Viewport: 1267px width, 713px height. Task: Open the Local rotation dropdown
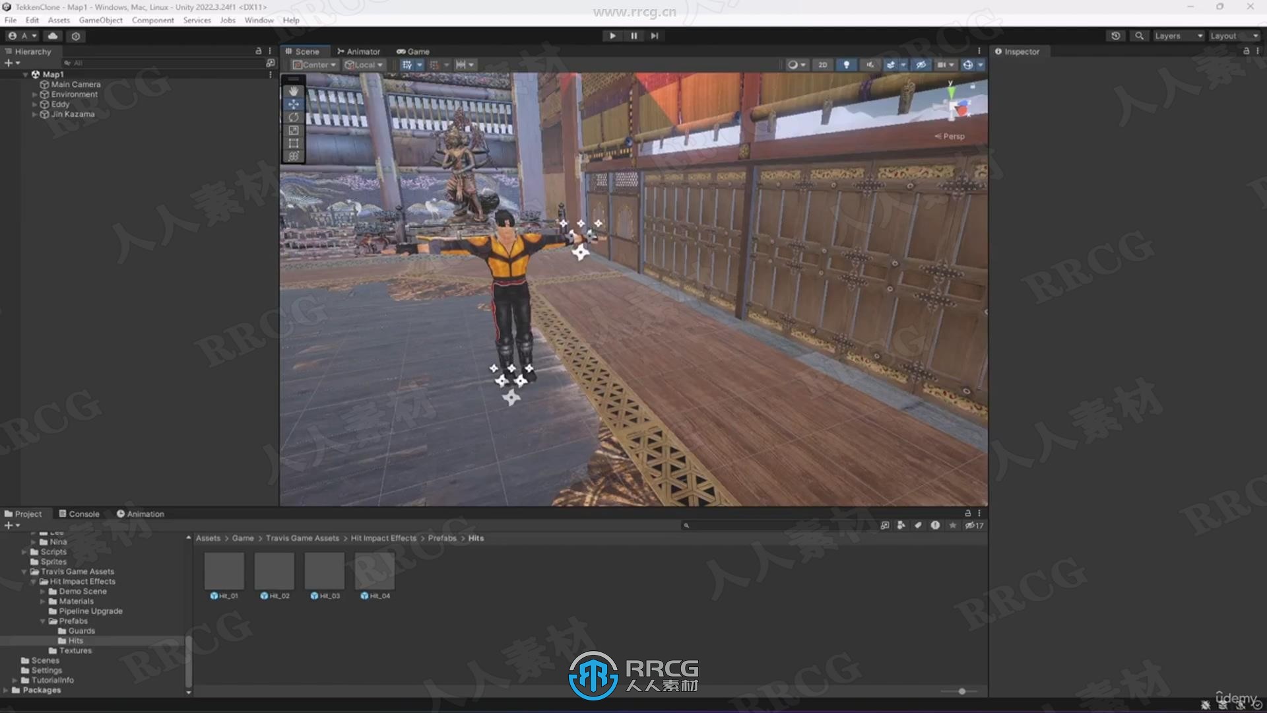[364, 65]
